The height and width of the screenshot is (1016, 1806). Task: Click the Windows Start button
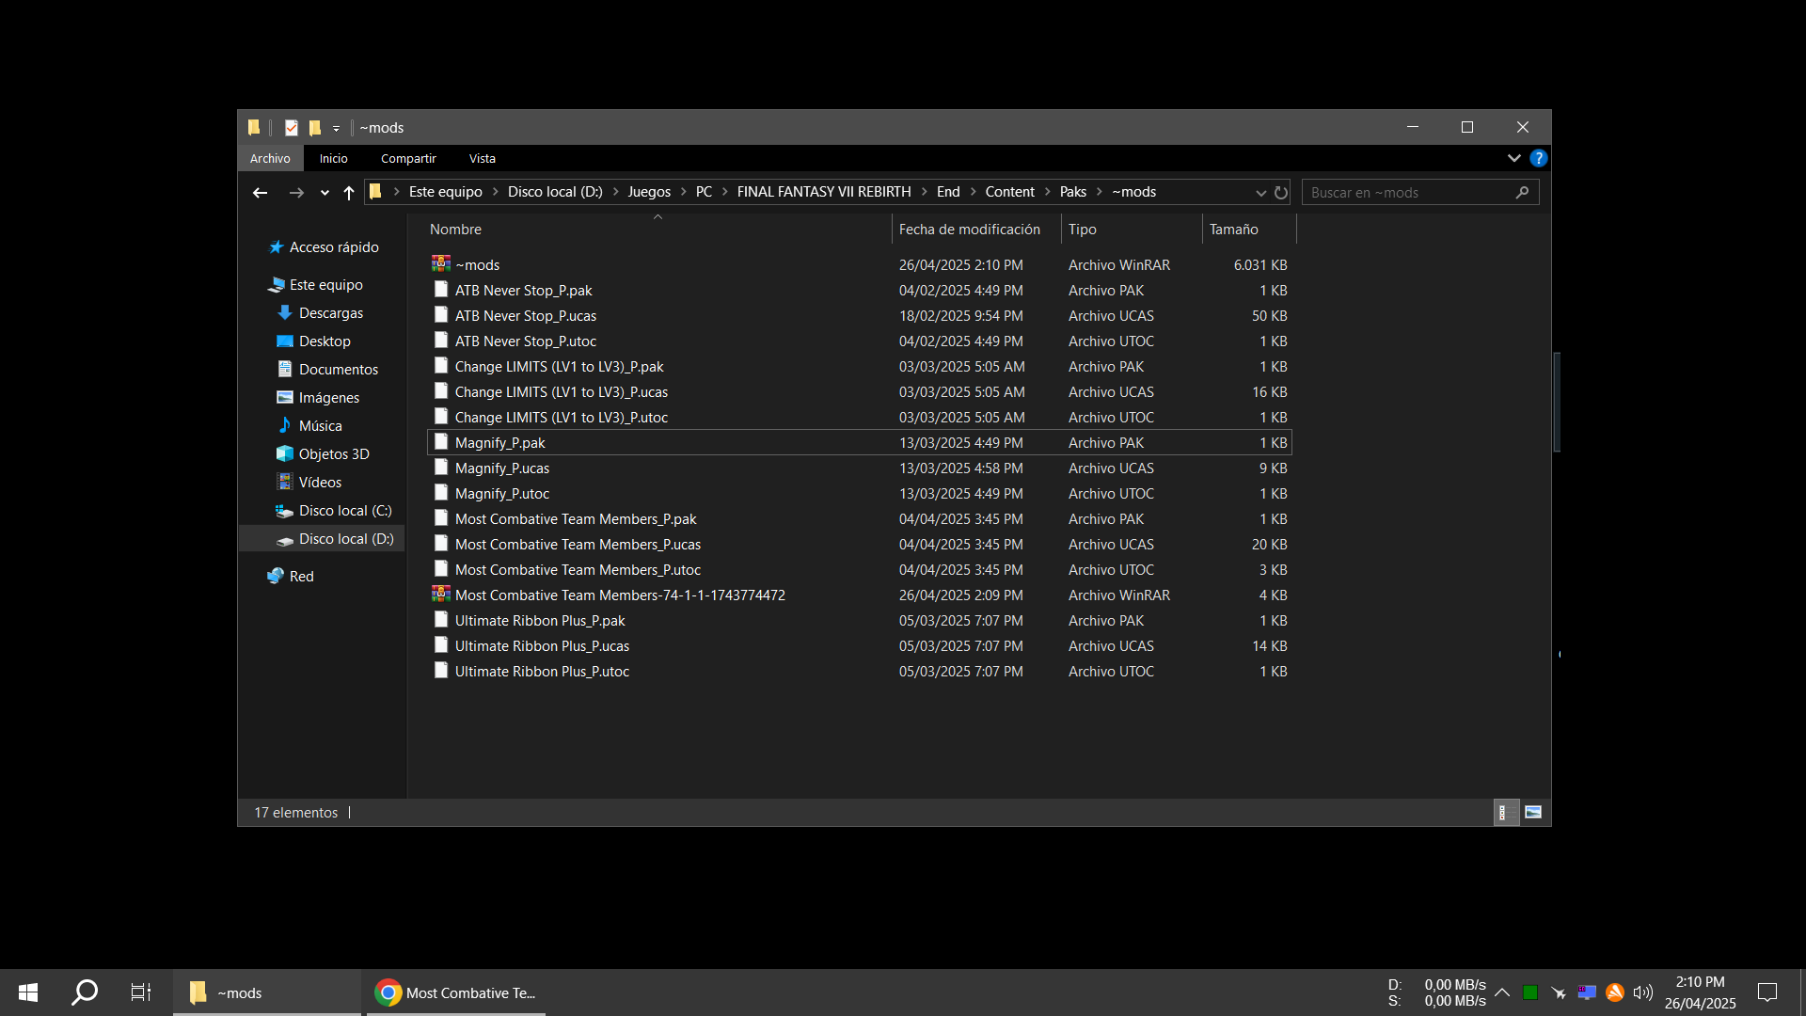pos(28,992)
